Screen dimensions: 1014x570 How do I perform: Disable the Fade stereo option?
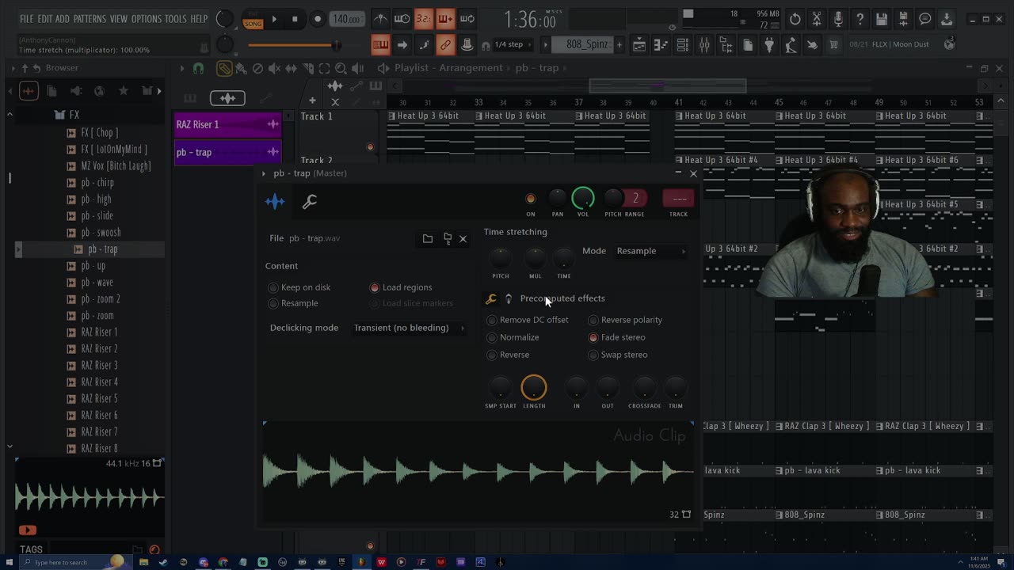point(616,337)
